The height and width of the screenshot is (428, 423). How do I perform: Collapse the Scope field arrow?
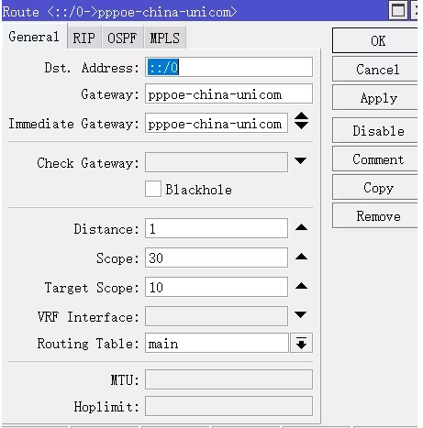click(301, 257)
